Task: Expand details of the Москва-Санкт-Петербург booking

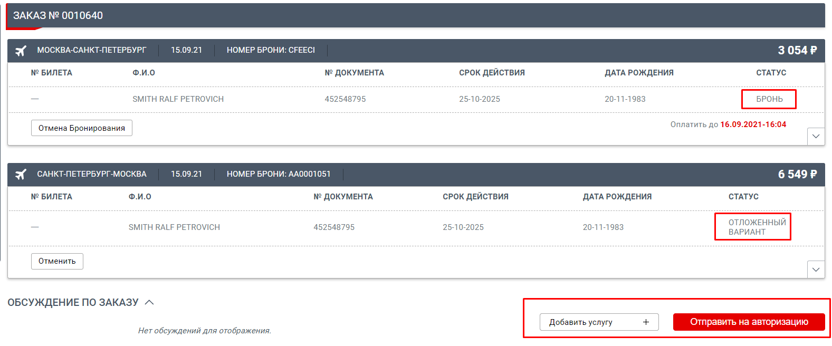Action: tap(816, 137)
